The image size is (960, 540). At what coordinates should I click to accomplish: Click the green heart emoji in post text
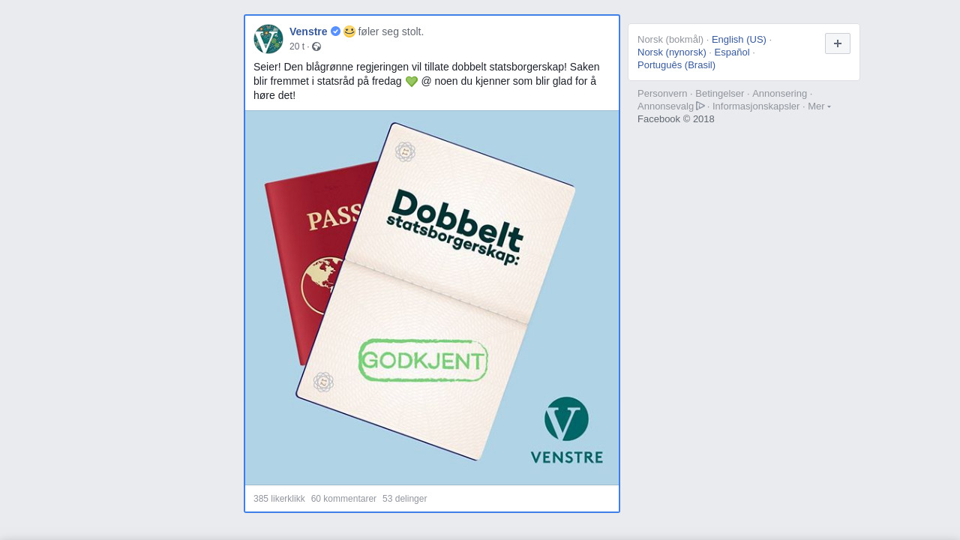click(x=412, y=81)
